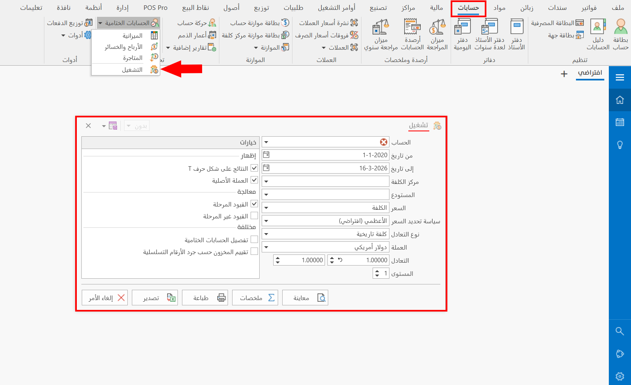Open حسابات ribbon tab
This screenshot has width=631, height=385.
(x=468, y=8)
